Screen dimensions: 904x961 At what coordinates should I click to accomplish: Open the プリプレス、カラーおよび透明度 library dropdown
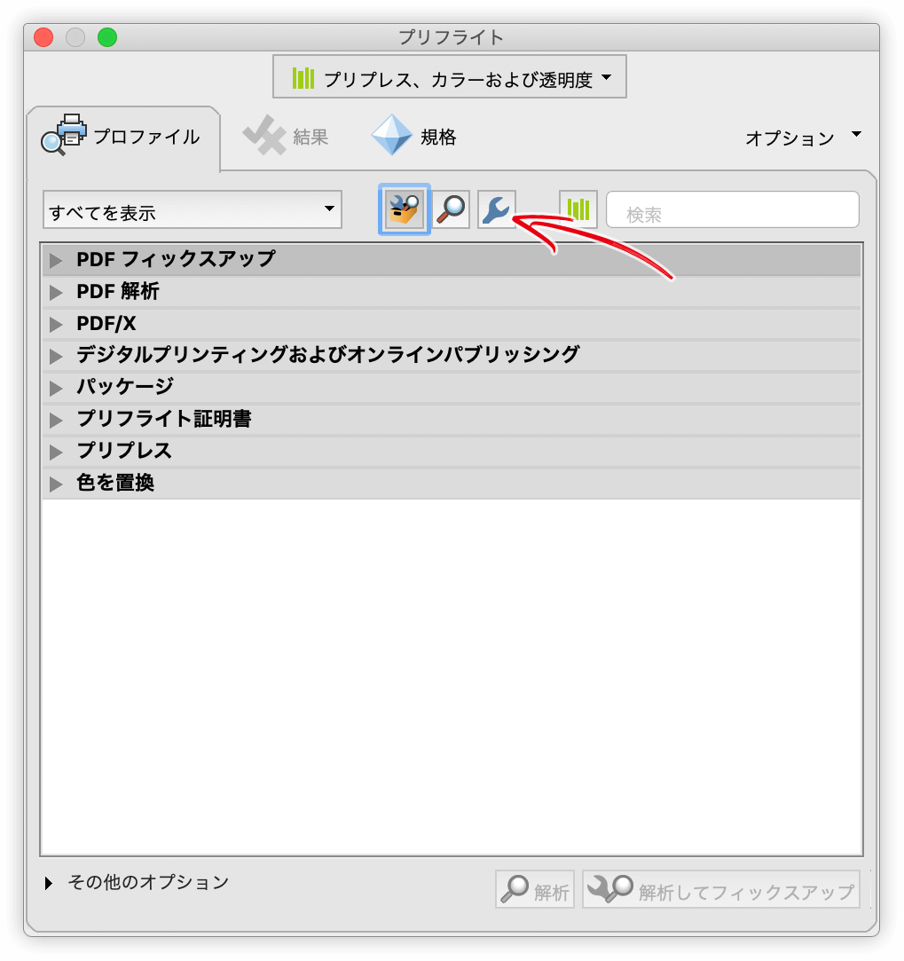point(449,76)
